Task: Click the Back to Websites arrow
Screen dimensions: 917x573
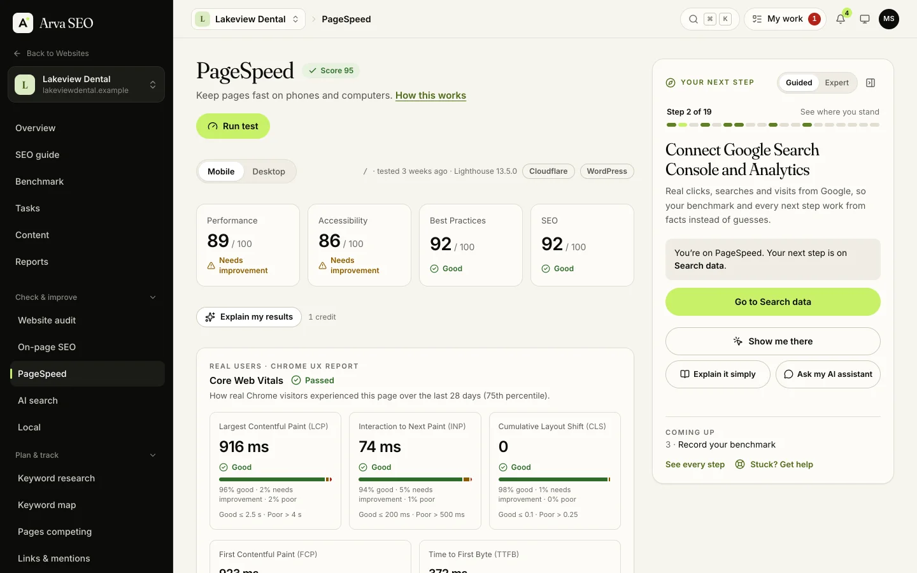Action: pos(17,53)
